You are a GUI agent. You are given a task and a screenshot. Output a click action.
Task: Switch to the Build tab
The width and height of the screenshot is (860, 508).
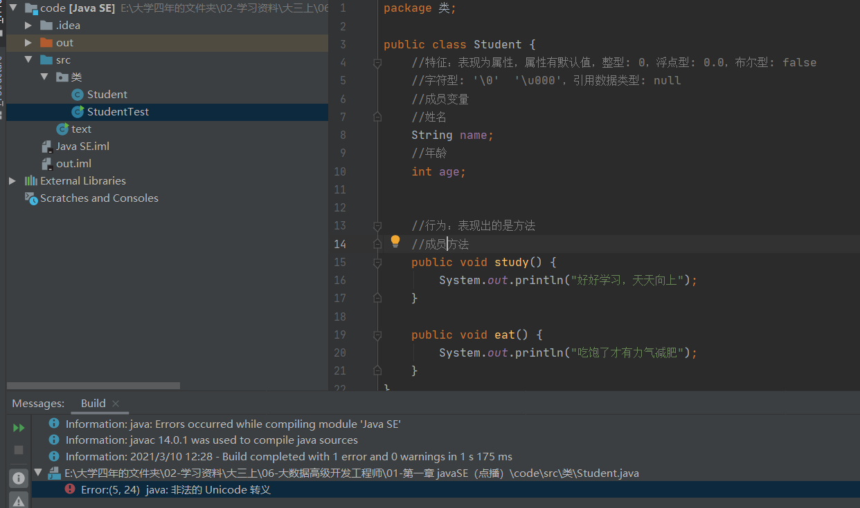(93, 404)
